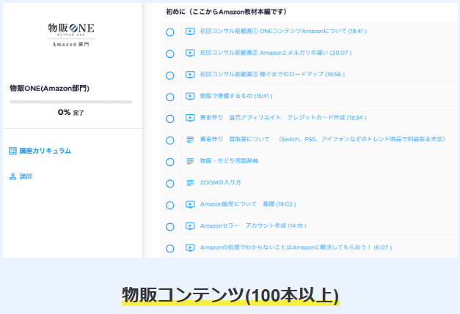Open the 講師 sidebar menu item
The image size is (460, 314).
[x=26, y=176]
